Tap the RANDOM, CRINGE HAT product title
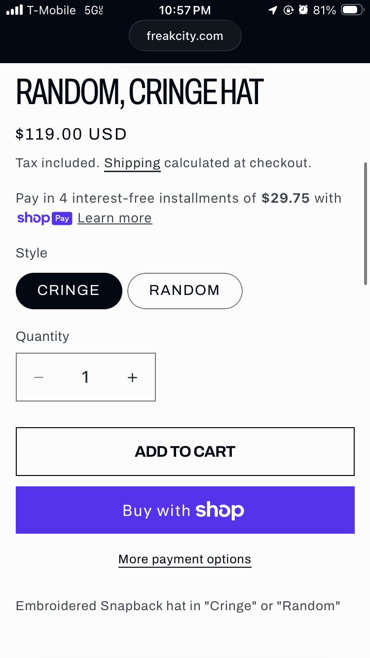Viewport: 370px width, 658px height. pos(139,92)
